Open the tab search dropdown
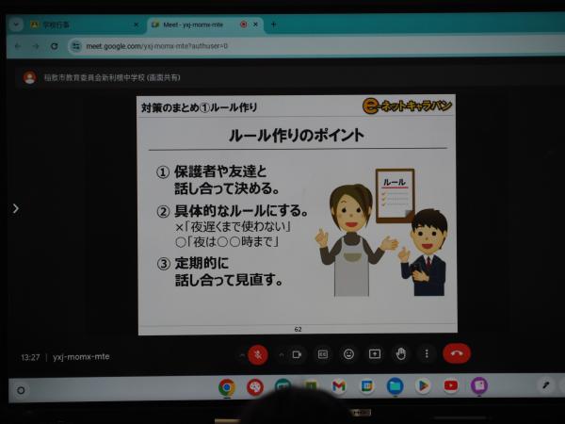565x424 pixels. [16, 24]
